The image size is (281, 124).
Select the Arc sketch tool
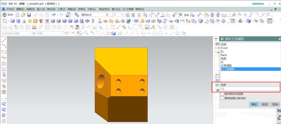click(x=4, y=46)
